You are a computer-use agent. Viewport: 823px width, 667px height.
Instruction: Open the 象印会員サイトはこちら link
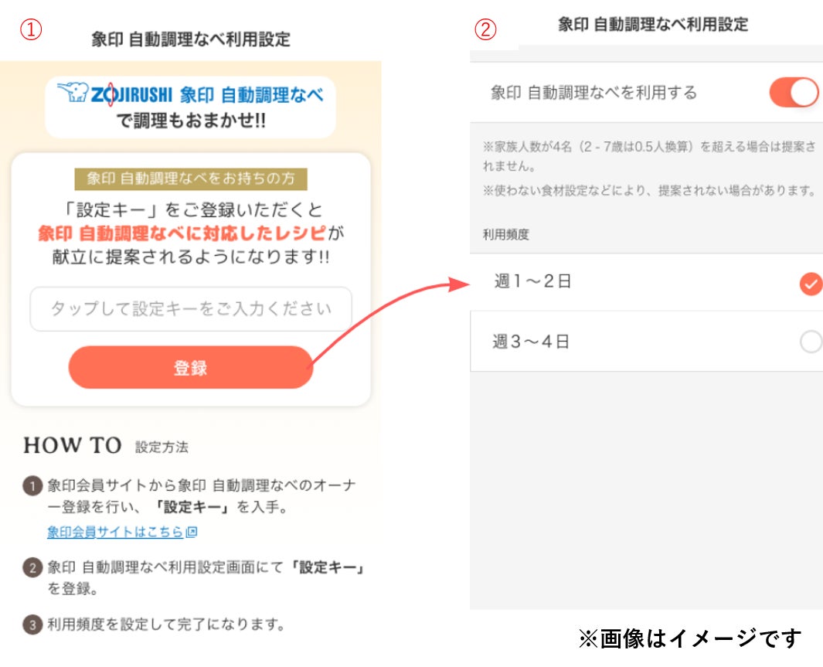tap(115, 532)
